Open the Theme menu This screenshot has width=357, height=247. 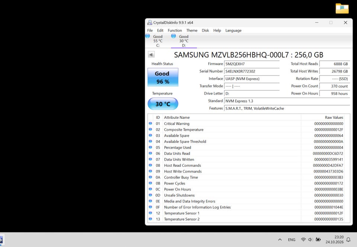point(192,30)
